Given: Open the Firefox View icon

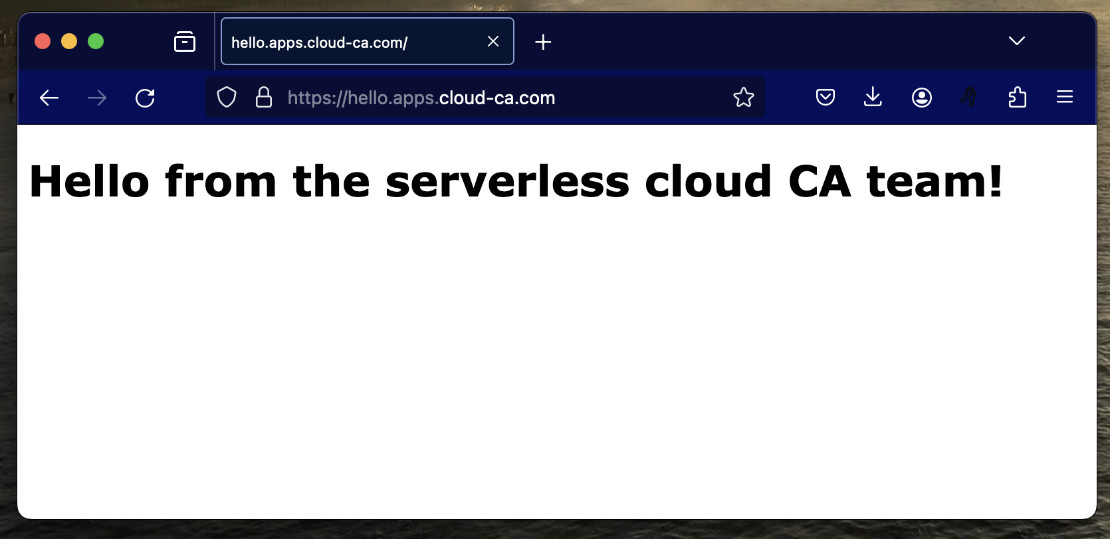Looking at the screenshot, I should point(184,42).
